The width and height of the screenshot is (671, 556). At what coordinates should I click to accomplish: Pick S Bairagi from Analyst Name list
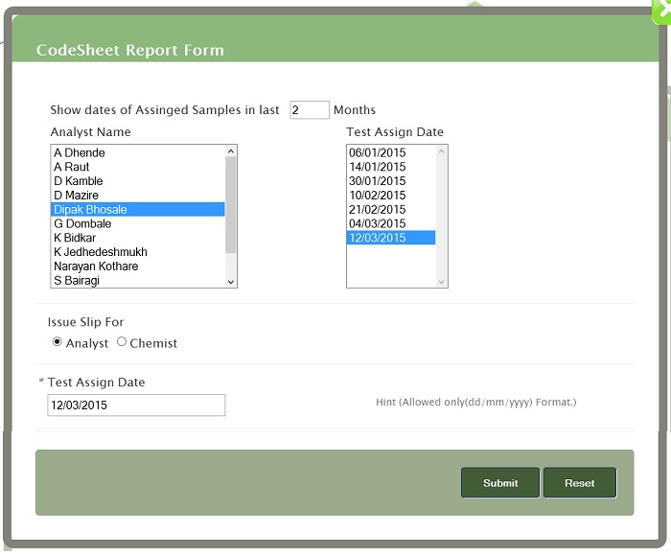(77, 281)
